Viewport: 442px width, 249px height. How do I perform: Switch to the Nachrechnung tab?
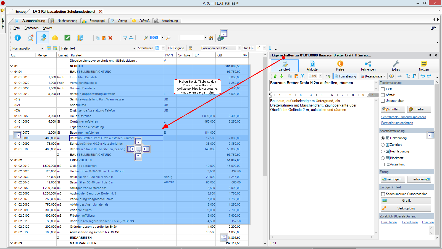65,21
